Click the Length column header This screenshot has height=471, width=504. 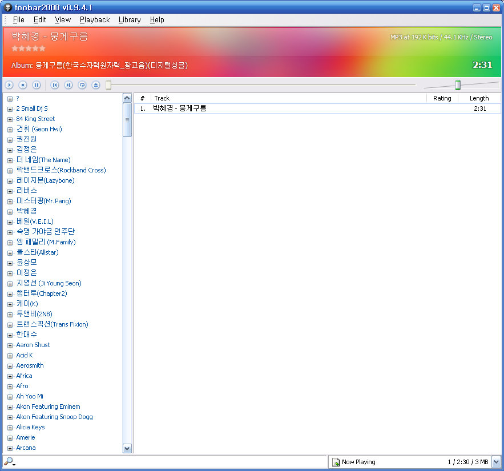pos(479,98)
